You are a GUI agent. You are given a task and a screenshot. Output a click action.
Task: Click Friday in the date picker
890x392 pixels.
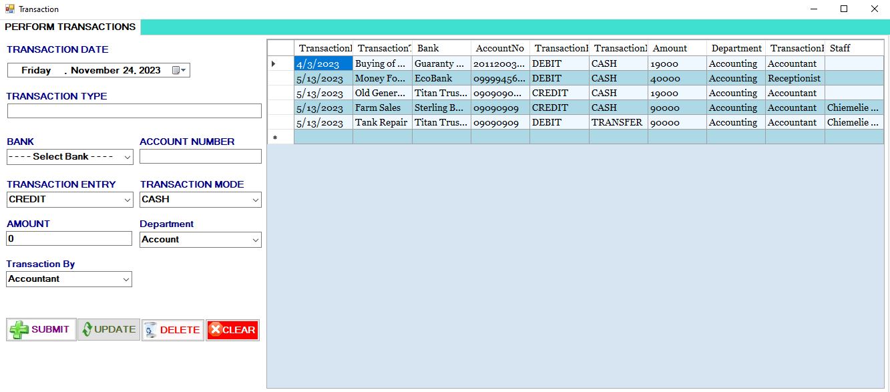coord(36,70)
